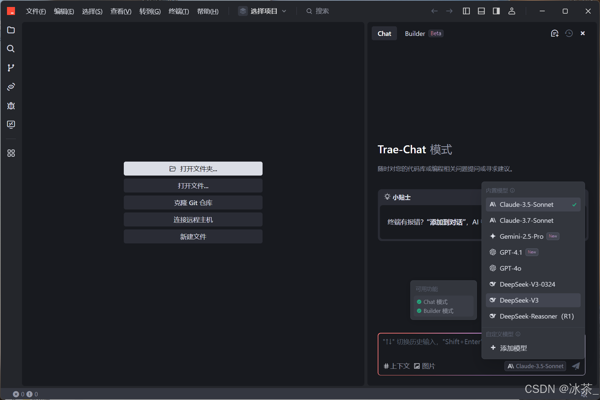The width and height of the screenshot is (600, 400).
Task: Select Claude-3.5-Sonnet in model list
Action: (533, 204)
